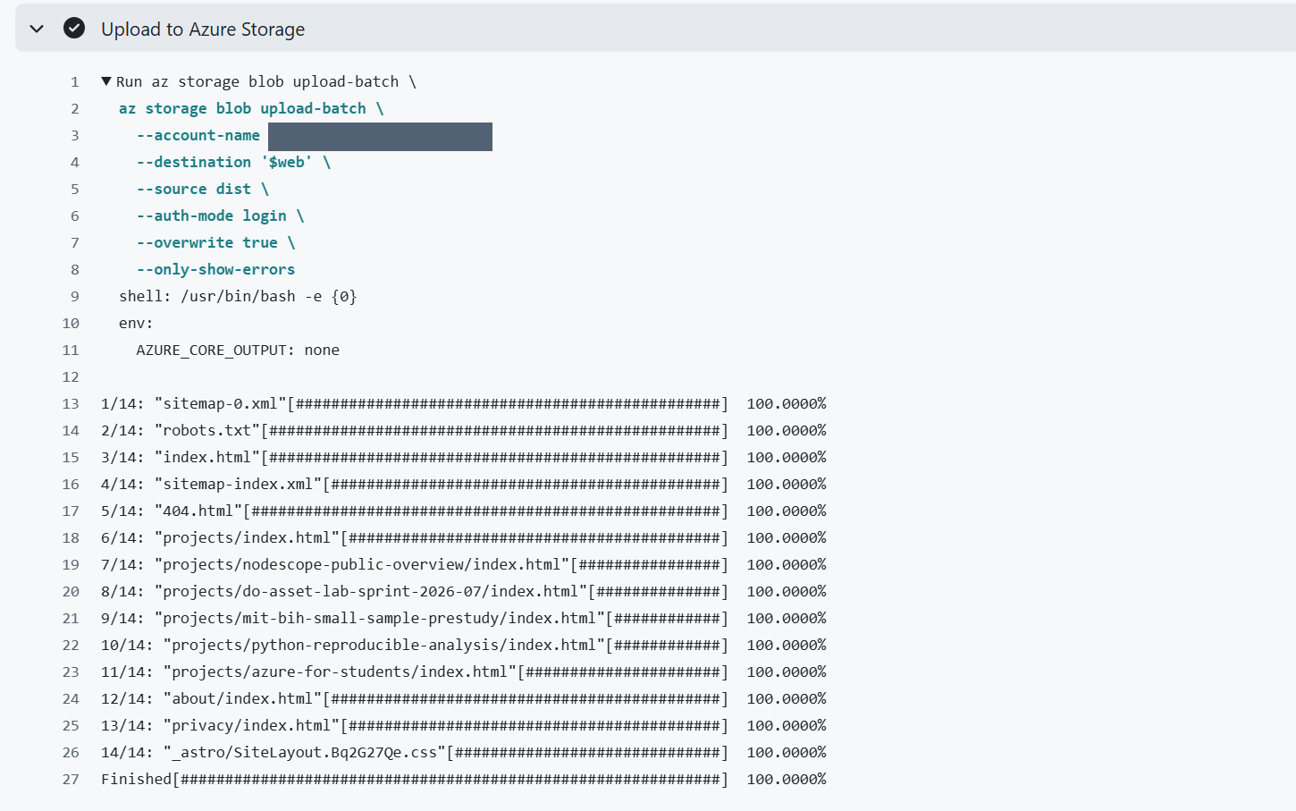Select log line number 3

75,136
